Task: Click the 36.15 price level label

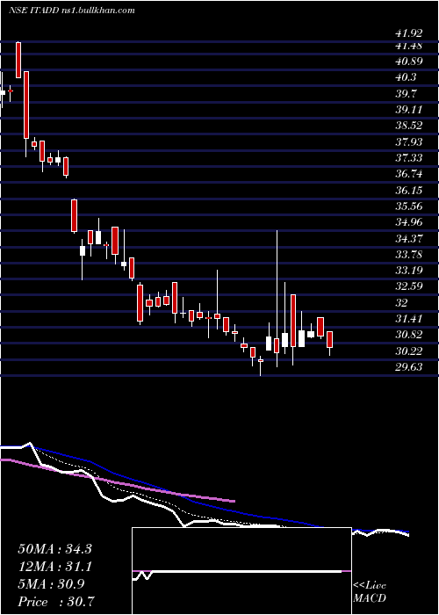Action: pos(408,191)
